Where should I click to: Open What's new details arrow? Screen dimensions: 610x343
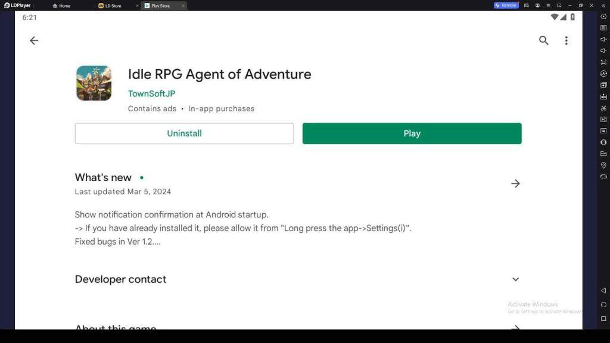coord(515,183)
